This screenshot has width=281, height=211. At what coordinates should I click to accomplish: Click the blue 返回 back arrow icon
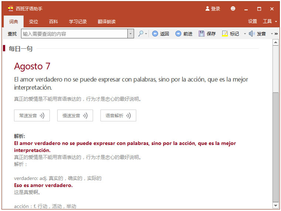tap(155, 34)
